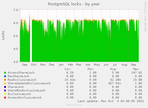Image resolution: width=148 pixels, height=108 pixels.
Task: Click the Min: column header
Action: (91, 69)
